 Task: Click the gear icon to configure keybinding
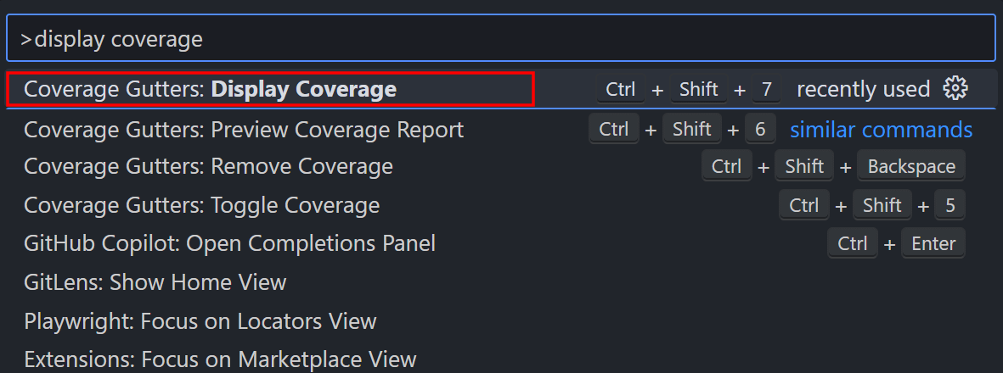tap(955, 88)
